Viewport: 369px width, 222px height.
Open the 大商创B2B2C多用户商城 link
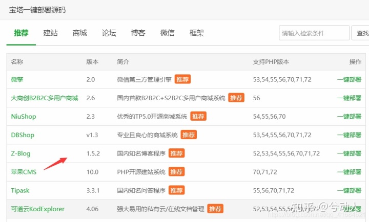point(45,98)
